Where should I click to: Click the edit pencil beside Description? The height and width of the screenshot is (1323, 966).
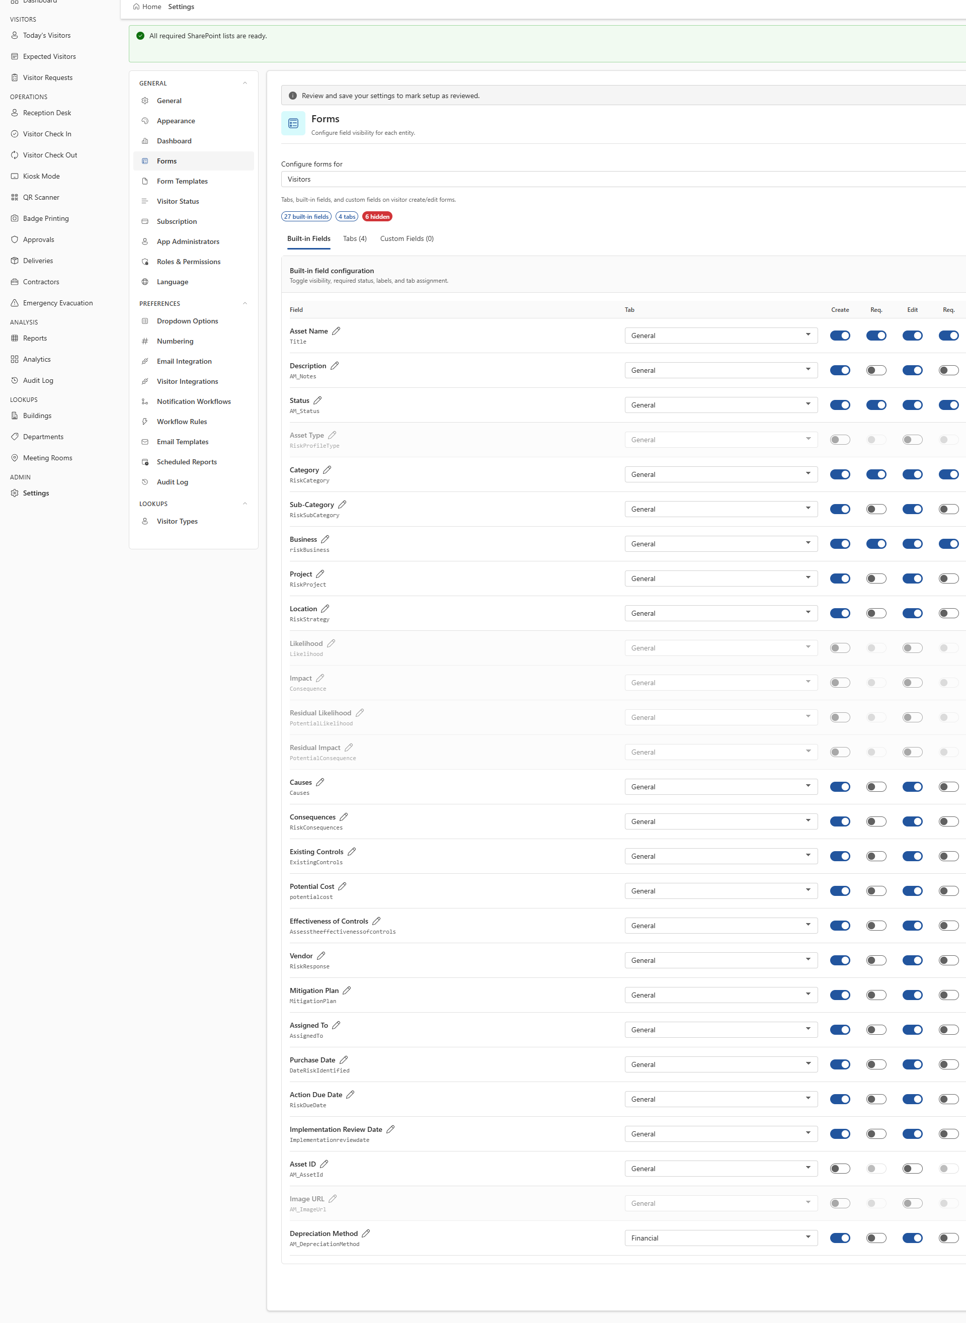tap(335, 365)
